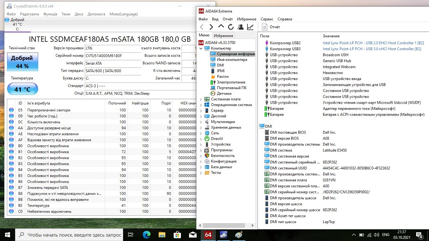Viewport: 429px width, 241px height.
Task: Open the Сервис menu in AIDA64
Action: coord(267,19)
